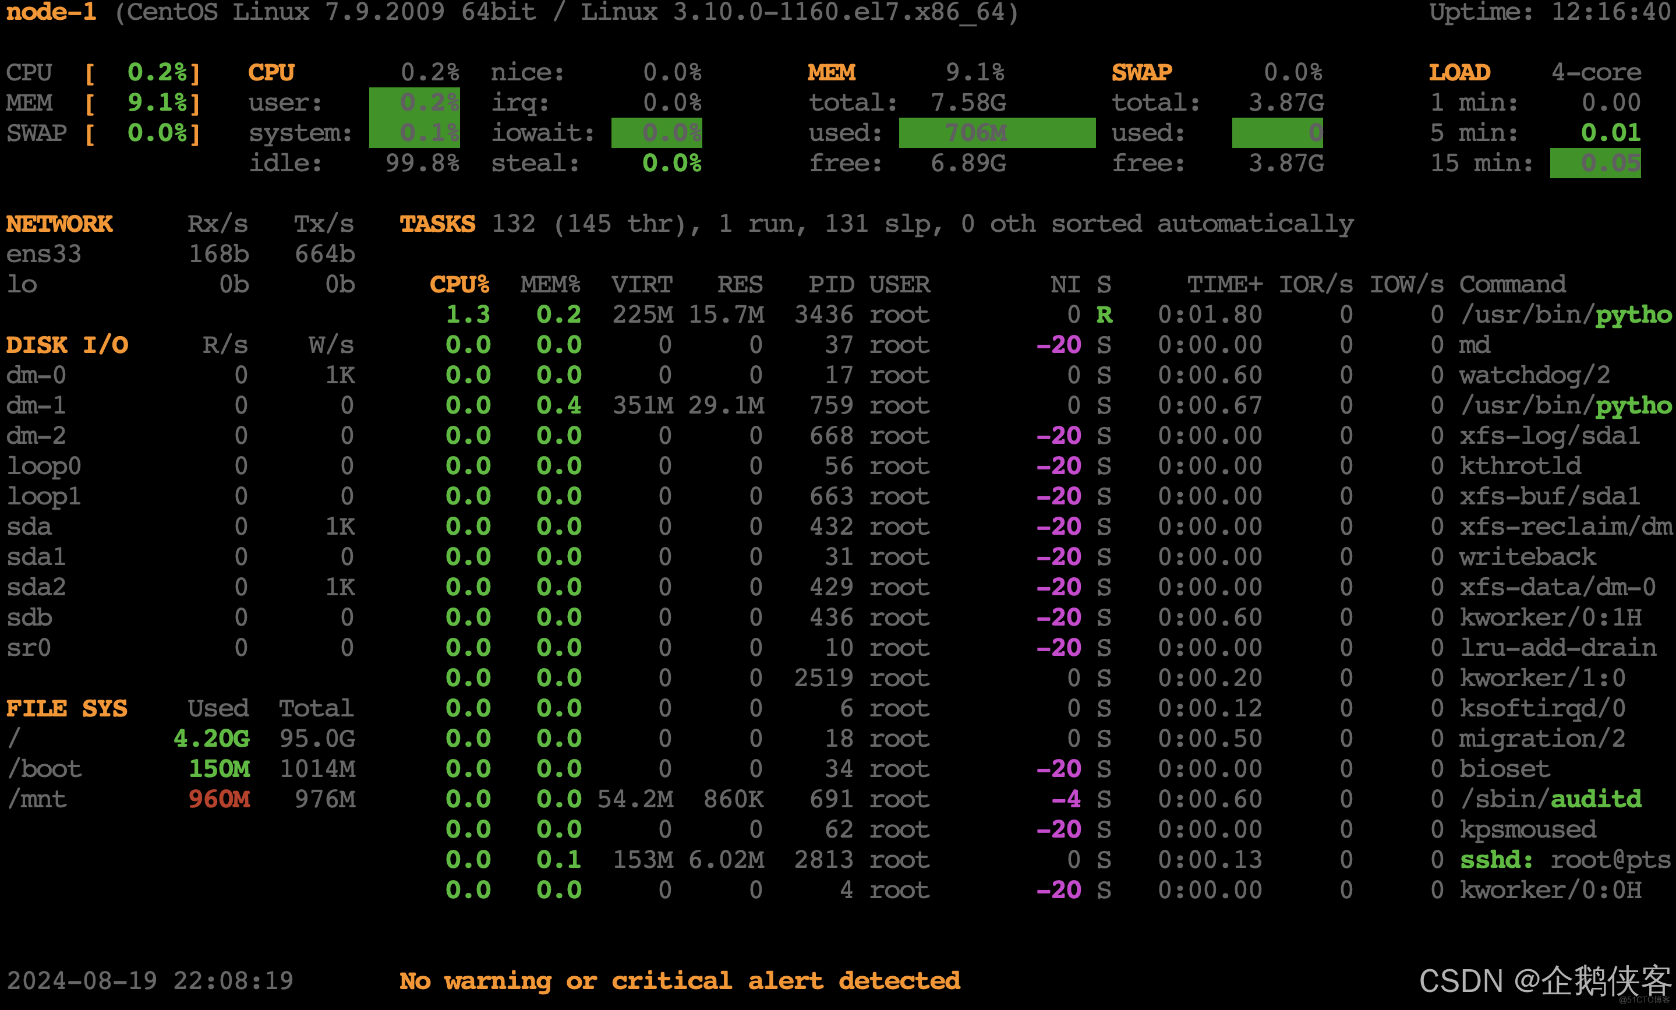Click the MEM total 7.58G value
Image resolution: width=1676 pixels, height=1010 pixels.
point(968,103)
